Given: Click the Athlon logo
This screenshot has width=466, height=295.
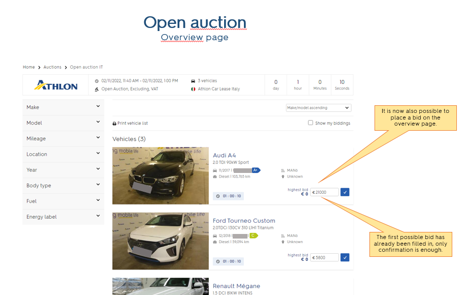Looking at the screenshot, I should point(56,85).
